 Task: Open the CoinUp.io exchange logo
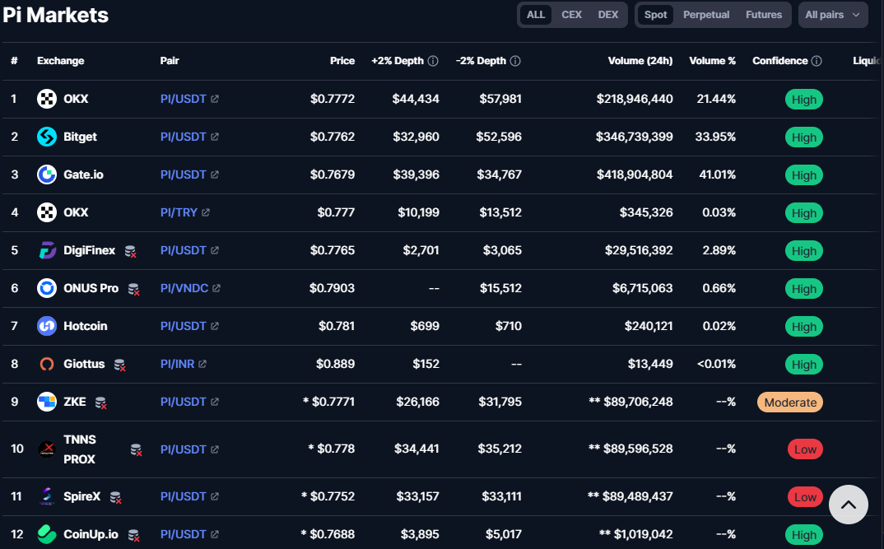tap(47, 534)
